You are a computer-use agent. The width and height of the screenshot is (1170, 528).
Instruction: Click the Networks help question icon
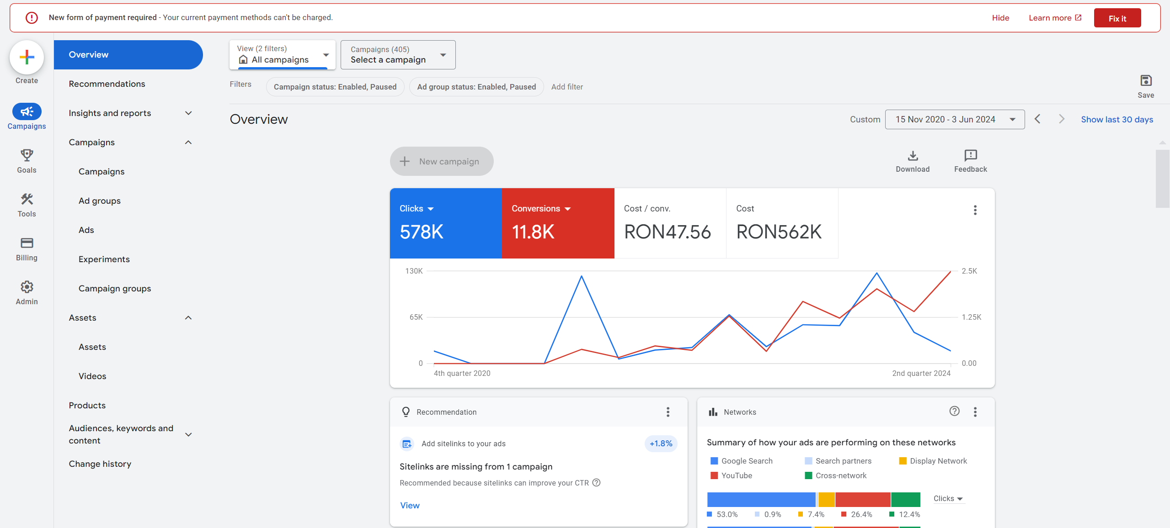coord(954,411)
